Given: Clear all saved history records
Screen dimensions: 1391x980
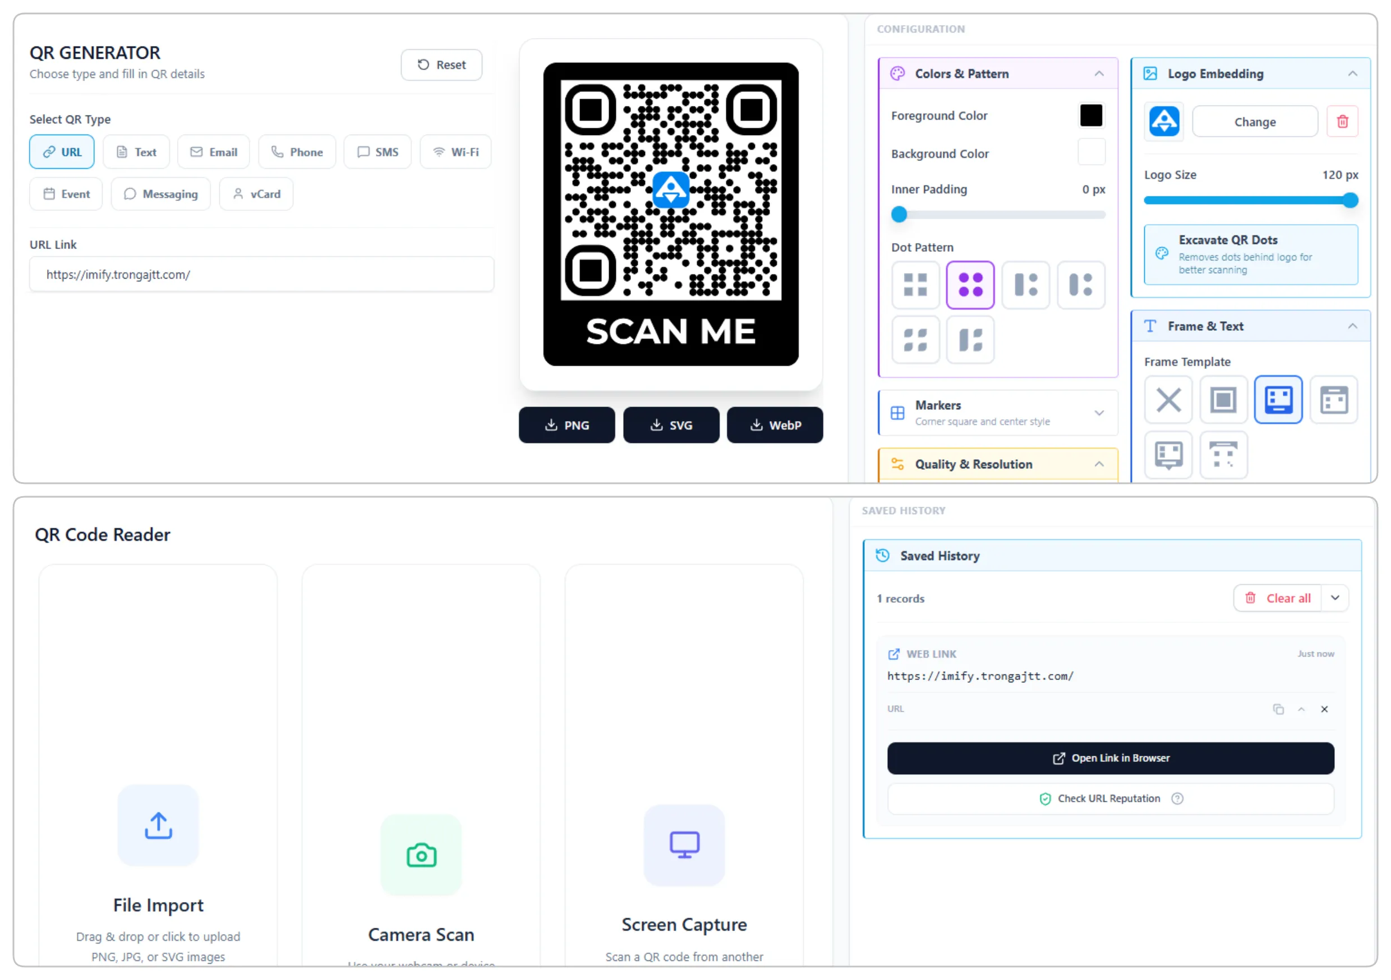Looking at the screenshot, I should (1278, 598).
